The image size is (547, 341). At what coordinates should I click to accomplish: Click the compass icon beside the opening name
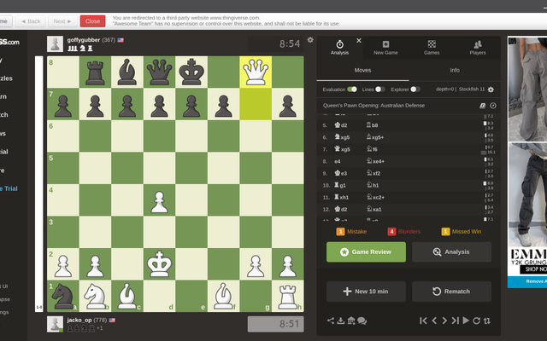click(493, 106)
